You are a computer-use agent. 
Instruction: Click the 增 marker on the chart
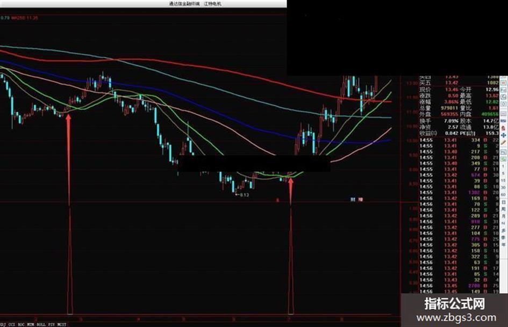(360, 199)
